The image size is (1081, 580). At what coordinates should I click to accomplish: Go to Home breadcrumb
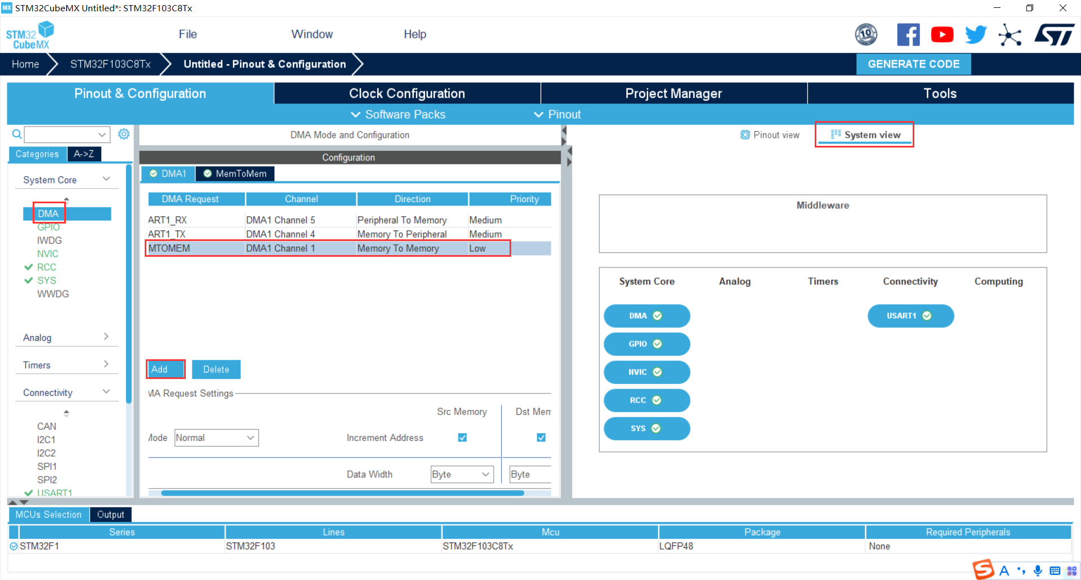25,64
